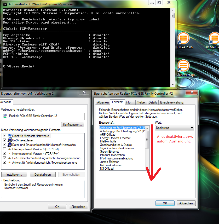
Task: Select Gigabit autom. deaktivieren property
Action: [117, 148]
